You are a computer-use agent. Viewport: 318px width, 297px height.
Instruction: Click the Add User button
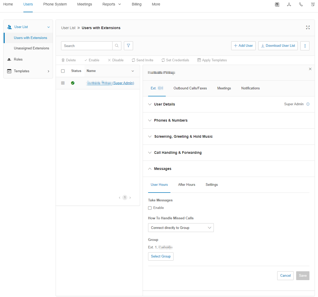(x=243, y=46)
